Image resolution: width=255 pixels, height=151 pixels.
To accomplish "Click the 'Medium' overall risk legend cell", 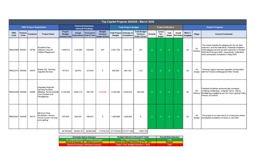I will (x=169, y=142).
